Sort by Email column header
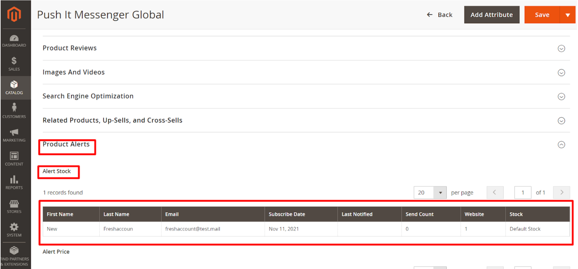The height and width of the screenshot is (269, 578). point(213,214)
